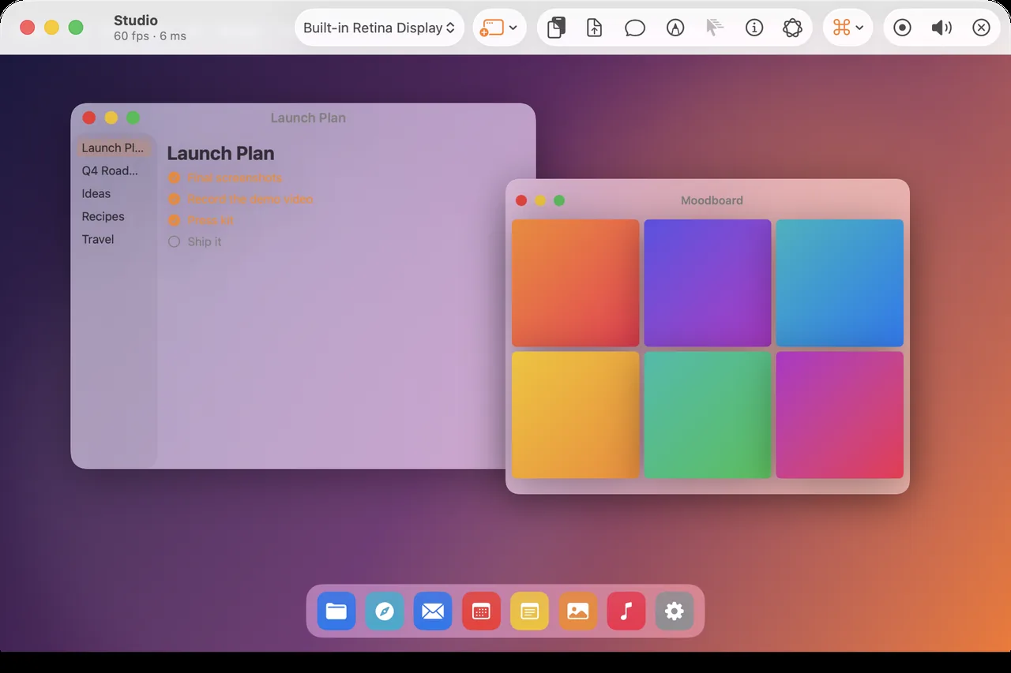Select the blue-teal Moodboard tile

839,282
